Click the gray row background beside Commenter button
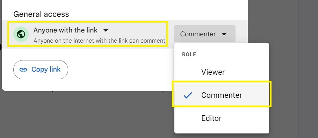This screenshot has height=138, width=318. pyautogui.click(x=241, y=34)
